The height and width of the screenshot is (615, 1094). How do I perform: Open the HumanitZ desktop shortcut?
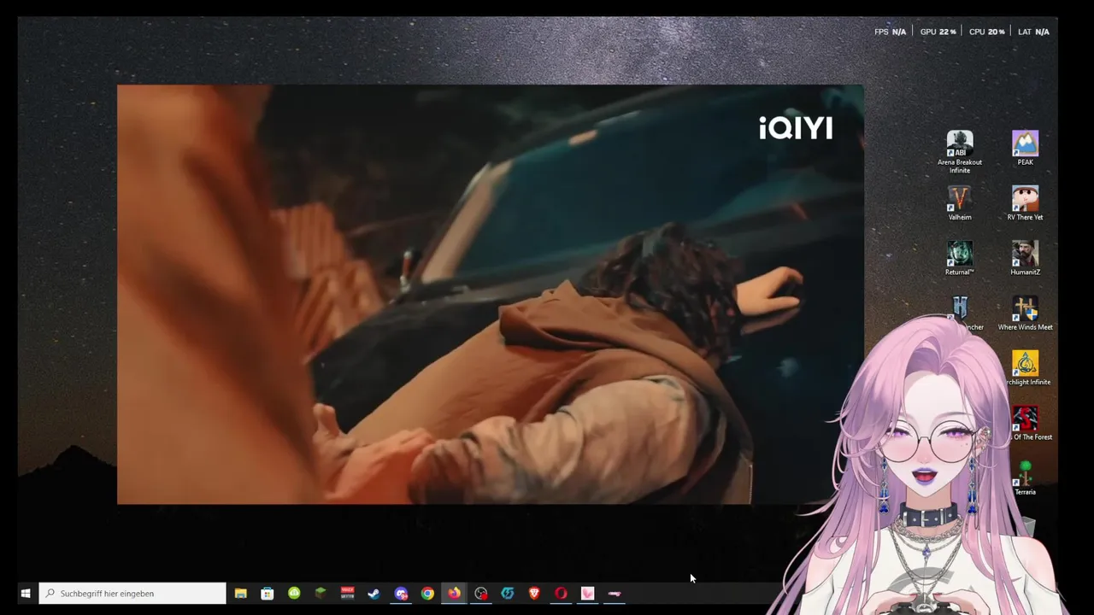(x=1025, y=258)
